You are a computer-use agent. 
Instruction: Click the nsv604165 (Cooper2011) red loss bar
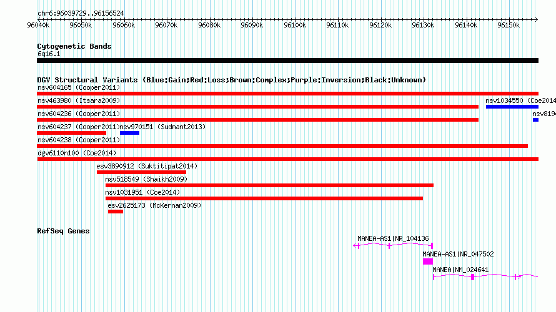tap(287, 94)
